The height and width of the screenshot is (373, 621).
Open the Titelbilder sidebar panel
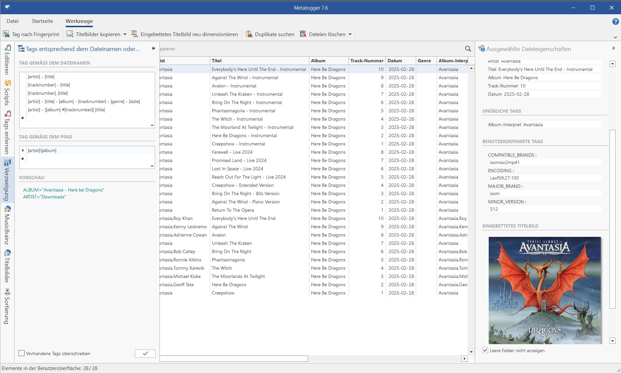click(7, 266)
